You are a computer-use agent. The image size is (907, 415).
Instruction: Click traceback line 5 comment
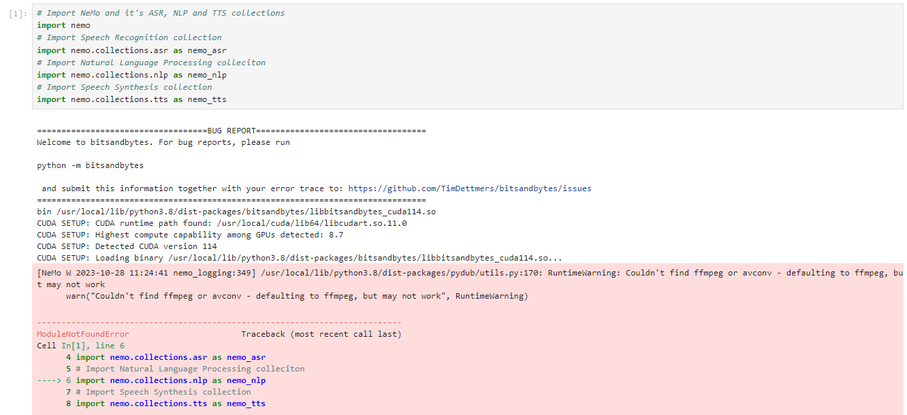pos(185,369)
